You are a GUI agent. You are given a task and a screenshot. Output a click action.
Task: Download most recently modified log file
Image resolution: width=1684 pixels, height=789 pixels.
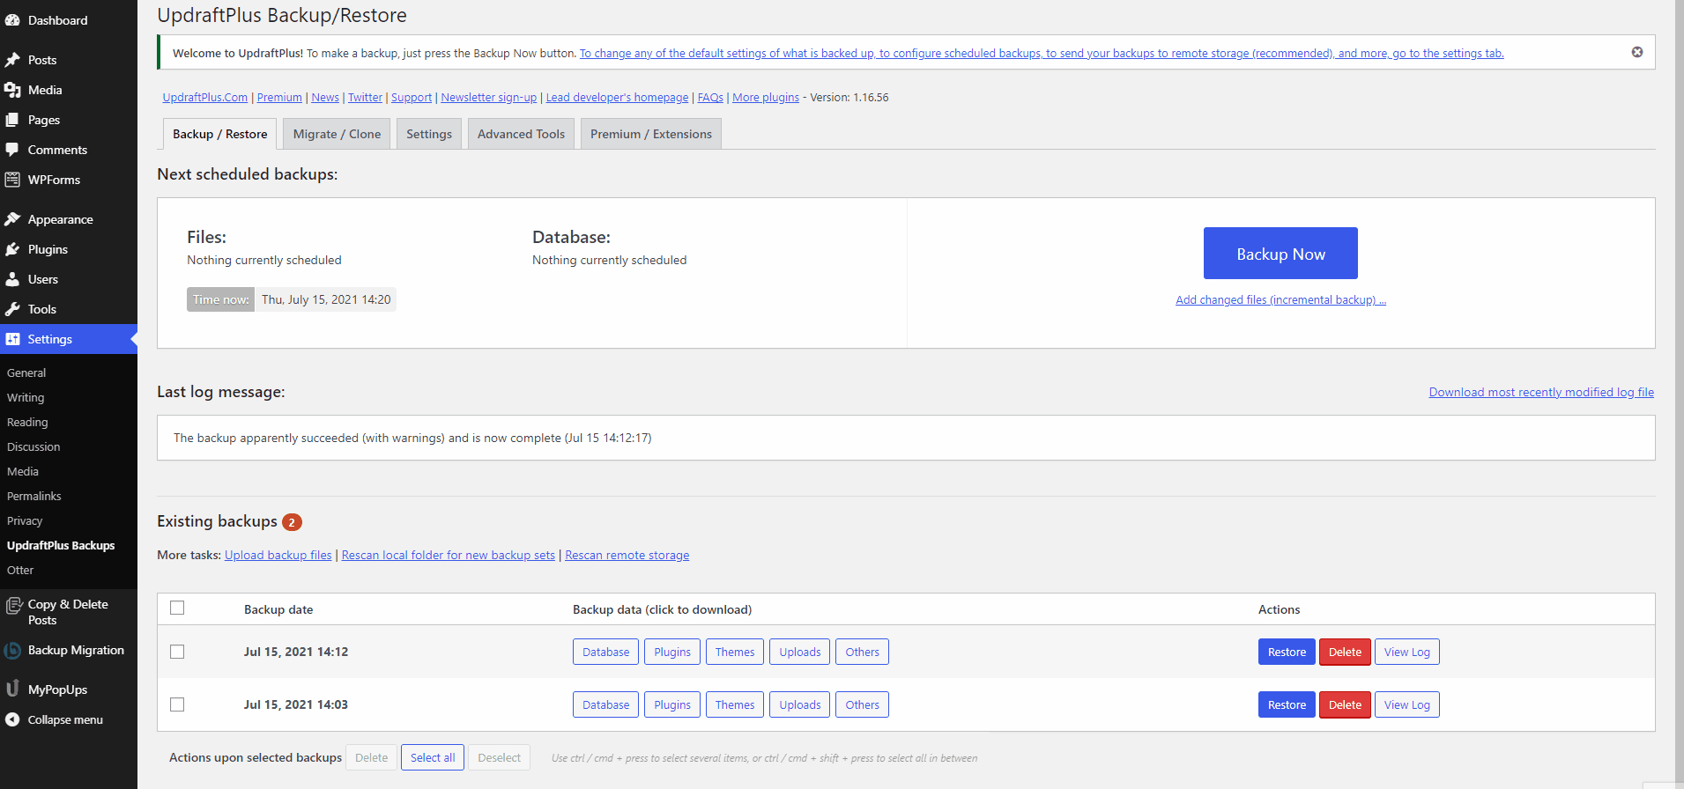point(1540,393)
